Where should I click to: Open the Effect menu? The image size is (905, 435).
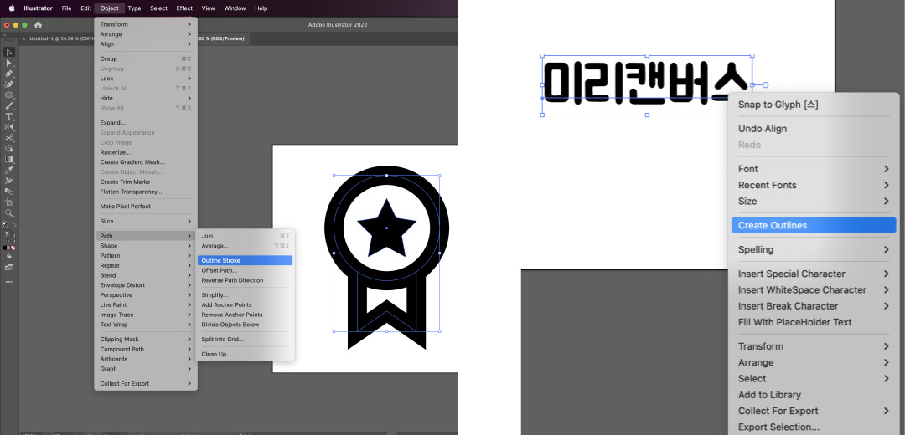184,8
